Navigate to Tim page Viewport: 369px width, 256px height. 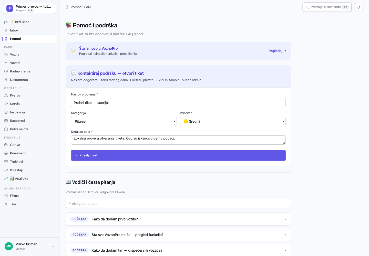point(30,204)
